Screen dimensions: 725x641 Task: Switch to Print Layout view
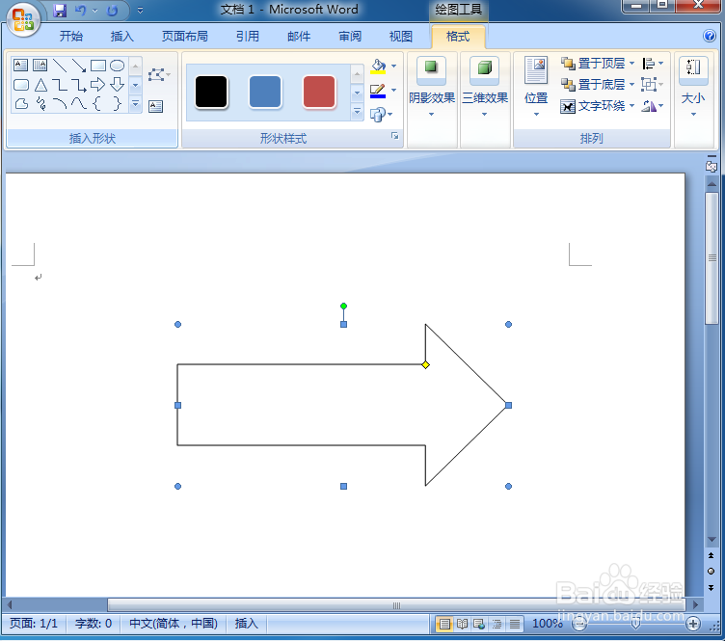pyautogui.click(x=444, y=625)
